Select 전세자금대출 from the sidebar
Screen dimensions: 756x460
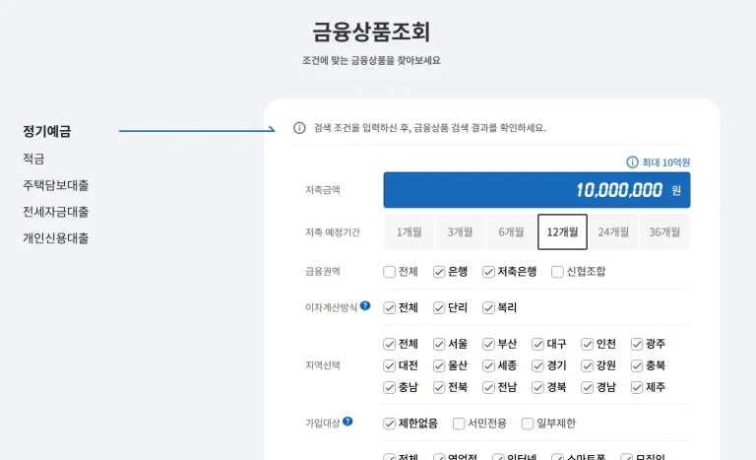(x=56, y=212)
